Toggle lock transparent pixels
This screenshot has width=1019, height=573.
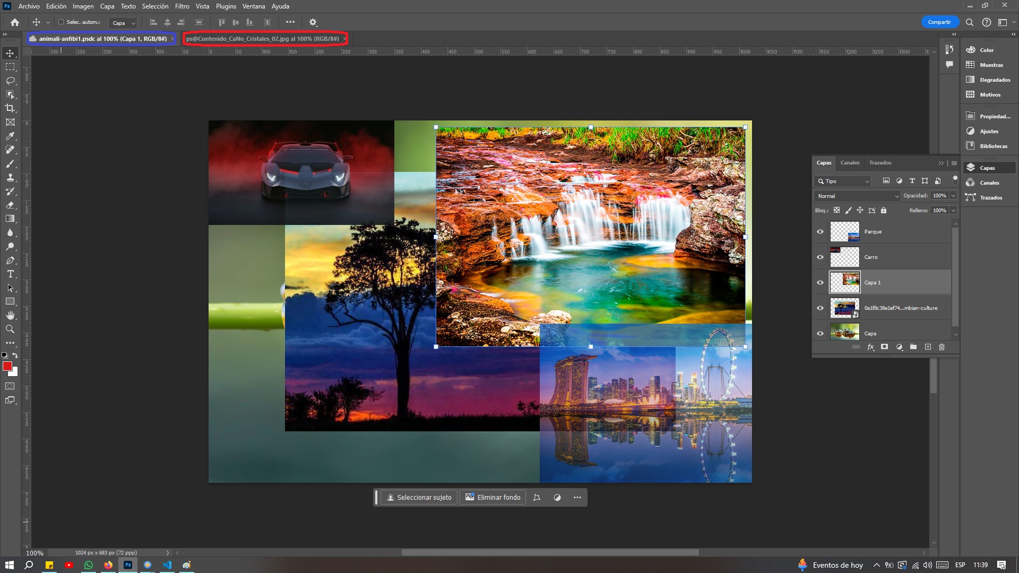tap(837, 211)
